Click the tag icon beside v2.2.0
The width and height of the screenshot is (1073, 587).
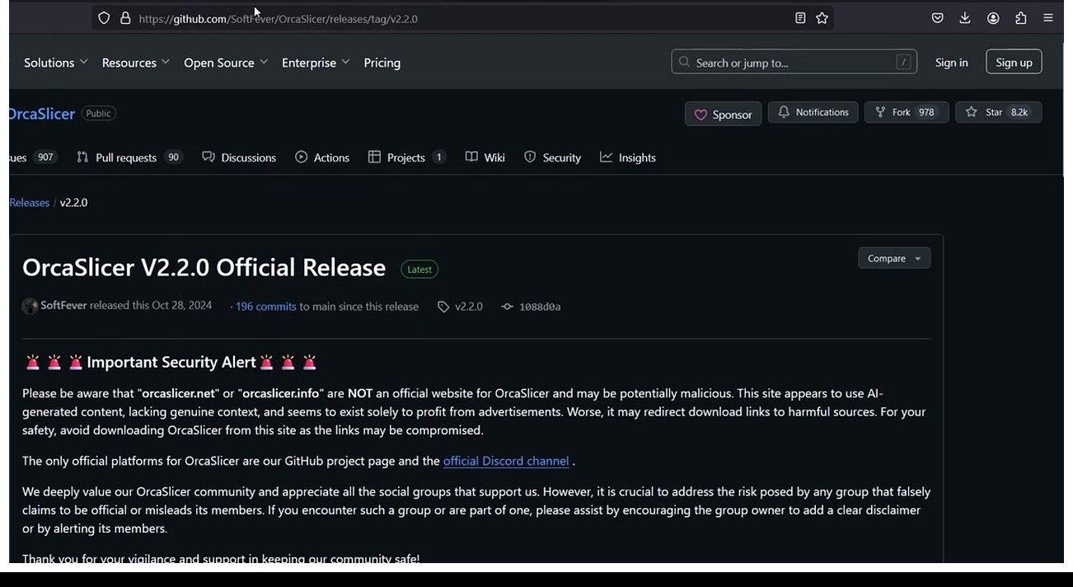tap(443, 307)
